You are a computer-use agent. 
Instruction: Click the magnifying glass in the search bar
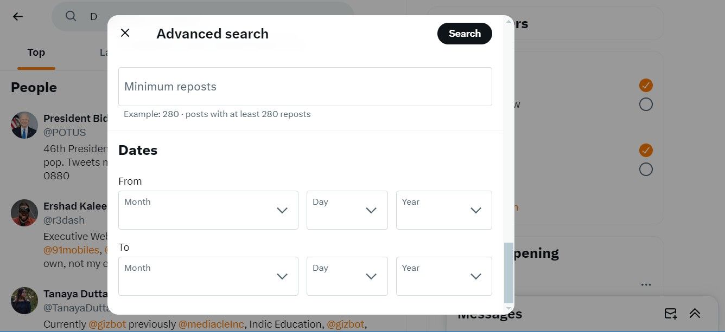coord(71,16)
